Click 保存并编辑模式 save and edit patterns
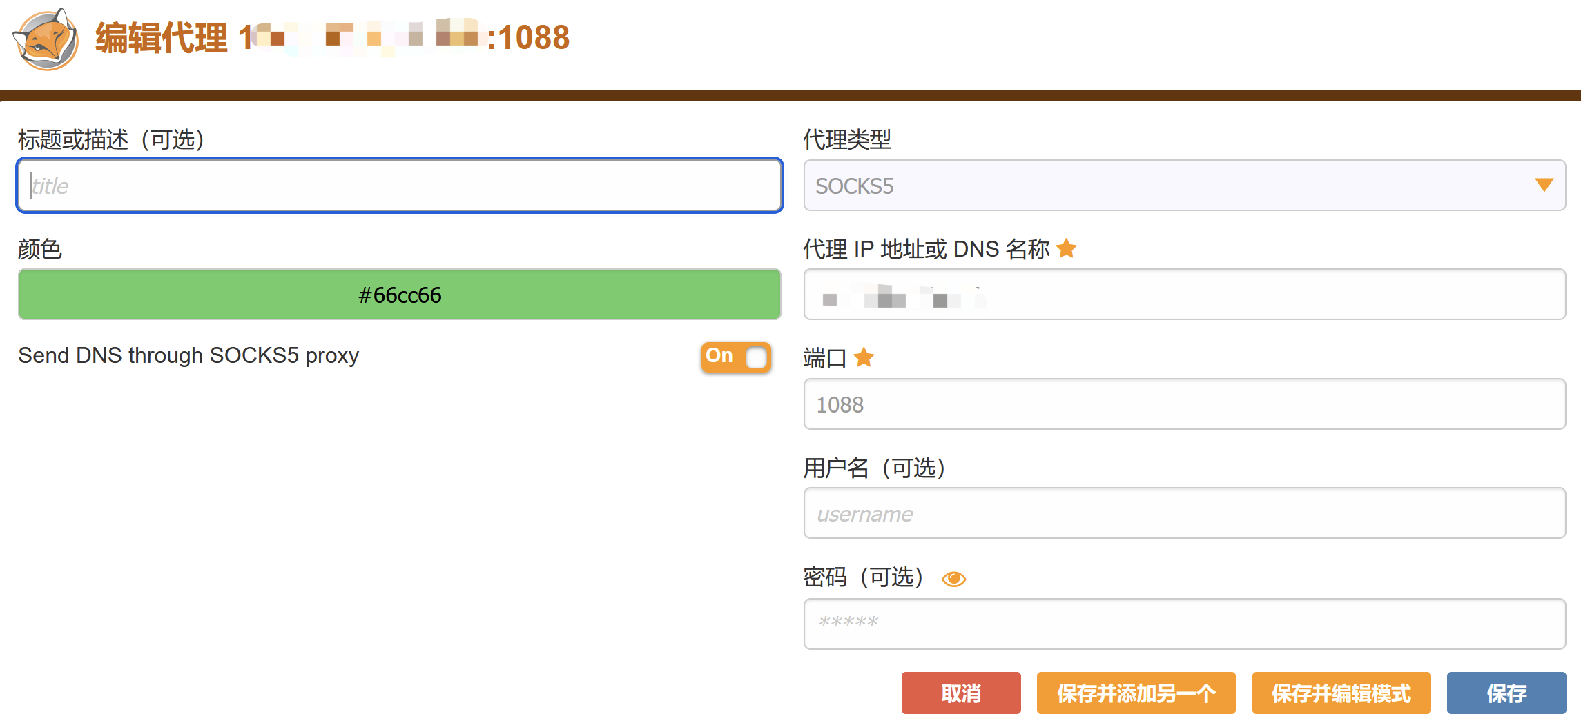 pyautogui.click(x=1341, y=693)
